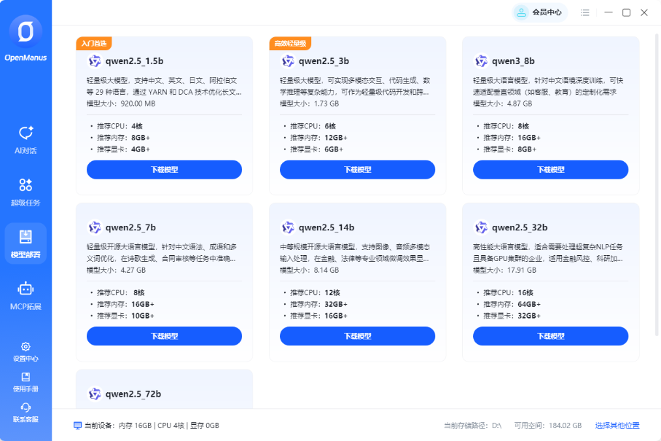661x441 pixels.
Task: Download the qwen2.5_1.5b model
Action: point(164,169)
